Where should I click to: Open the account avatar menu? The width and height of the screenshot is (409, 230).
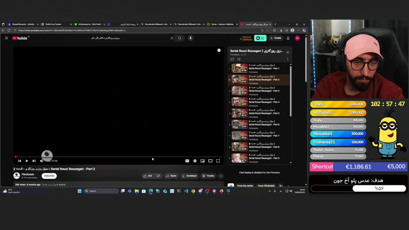coord(297,38)
